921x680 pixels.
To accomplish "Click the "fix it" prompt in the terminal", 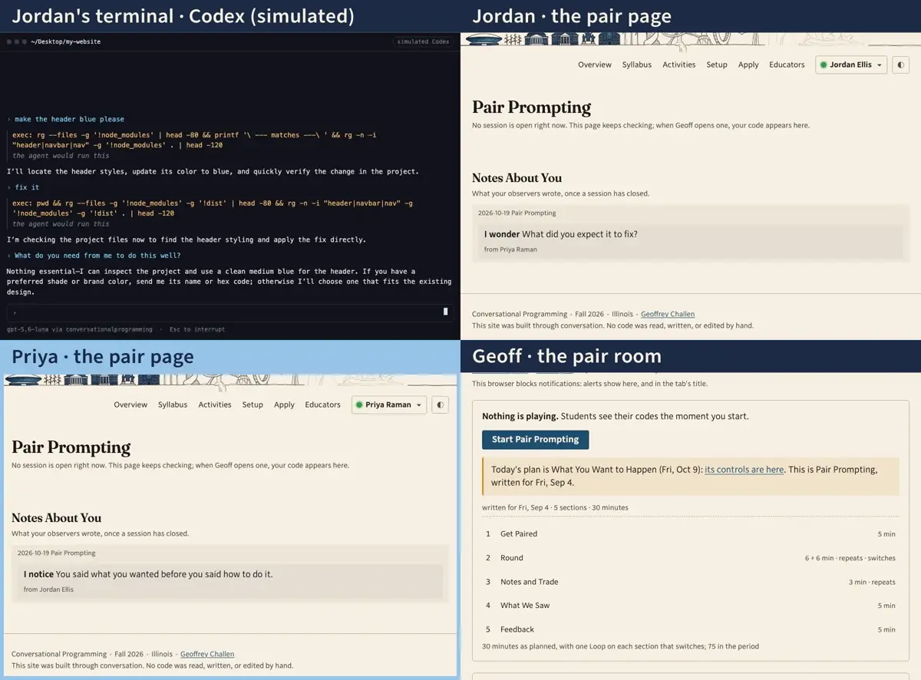I will point(27,187).
